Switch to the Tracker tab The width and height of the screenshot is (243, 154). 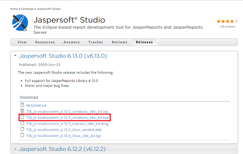96,42
